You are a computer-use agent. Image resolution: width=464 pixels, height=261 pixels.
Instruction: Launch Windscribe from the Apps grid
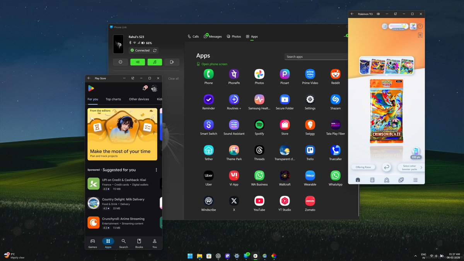click(208, 201)
